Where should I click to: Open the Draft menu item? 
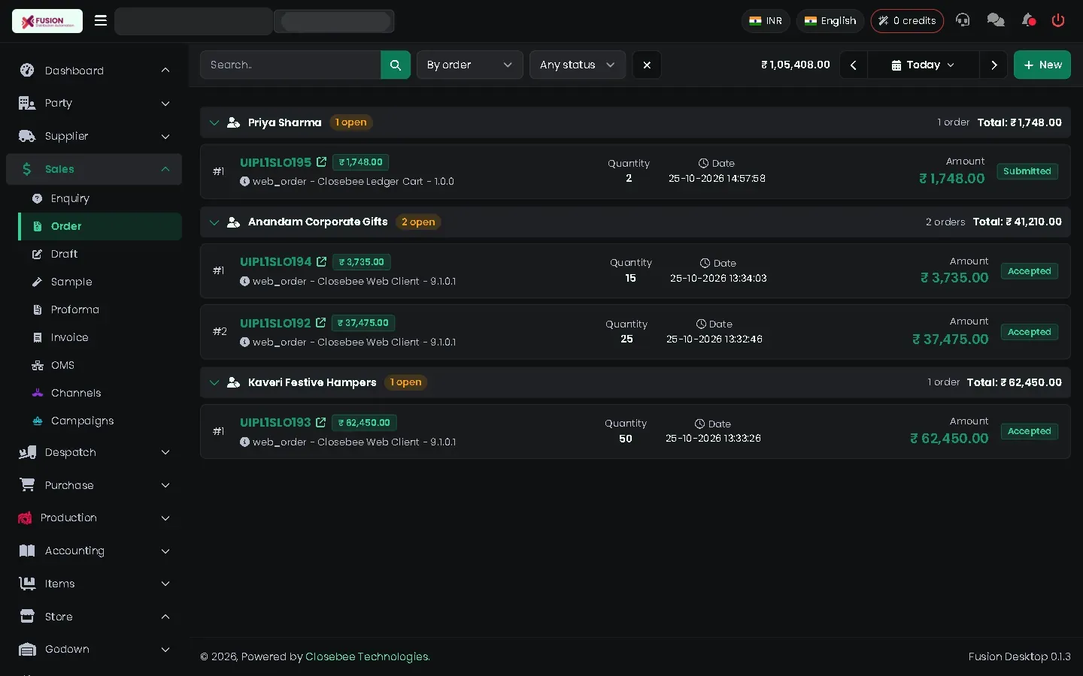(100, 254)
